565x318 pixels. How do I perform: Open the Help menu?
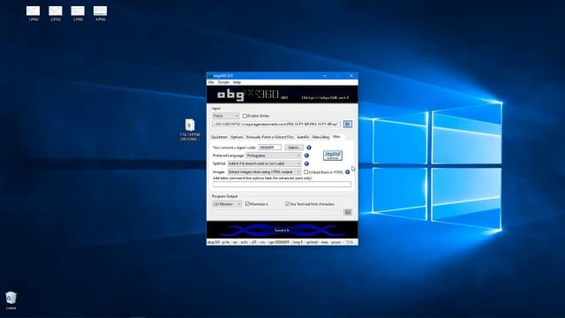tap(237, 82)
